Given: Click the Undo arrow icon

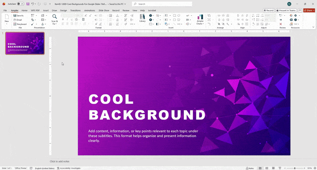Looking at the screenshot, I should coord(32,4).
